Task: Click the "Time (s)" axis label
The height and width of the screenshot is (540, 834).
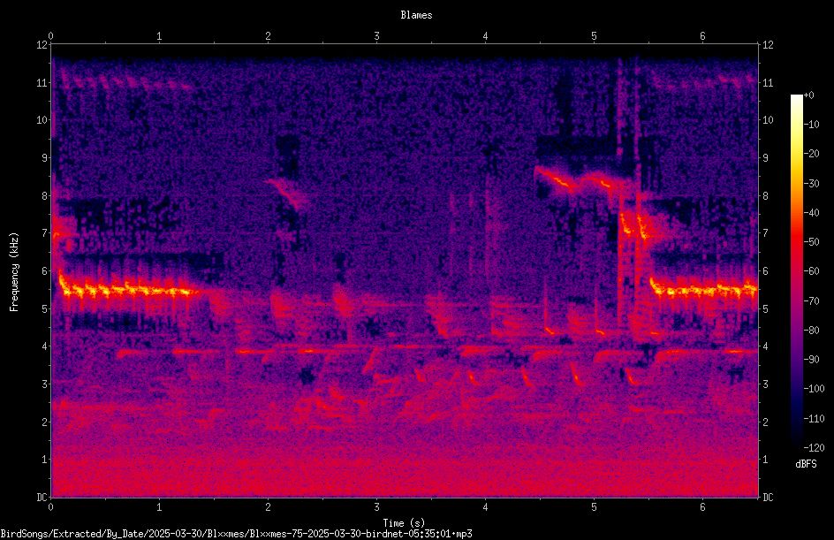Action: tap(405, 523)
